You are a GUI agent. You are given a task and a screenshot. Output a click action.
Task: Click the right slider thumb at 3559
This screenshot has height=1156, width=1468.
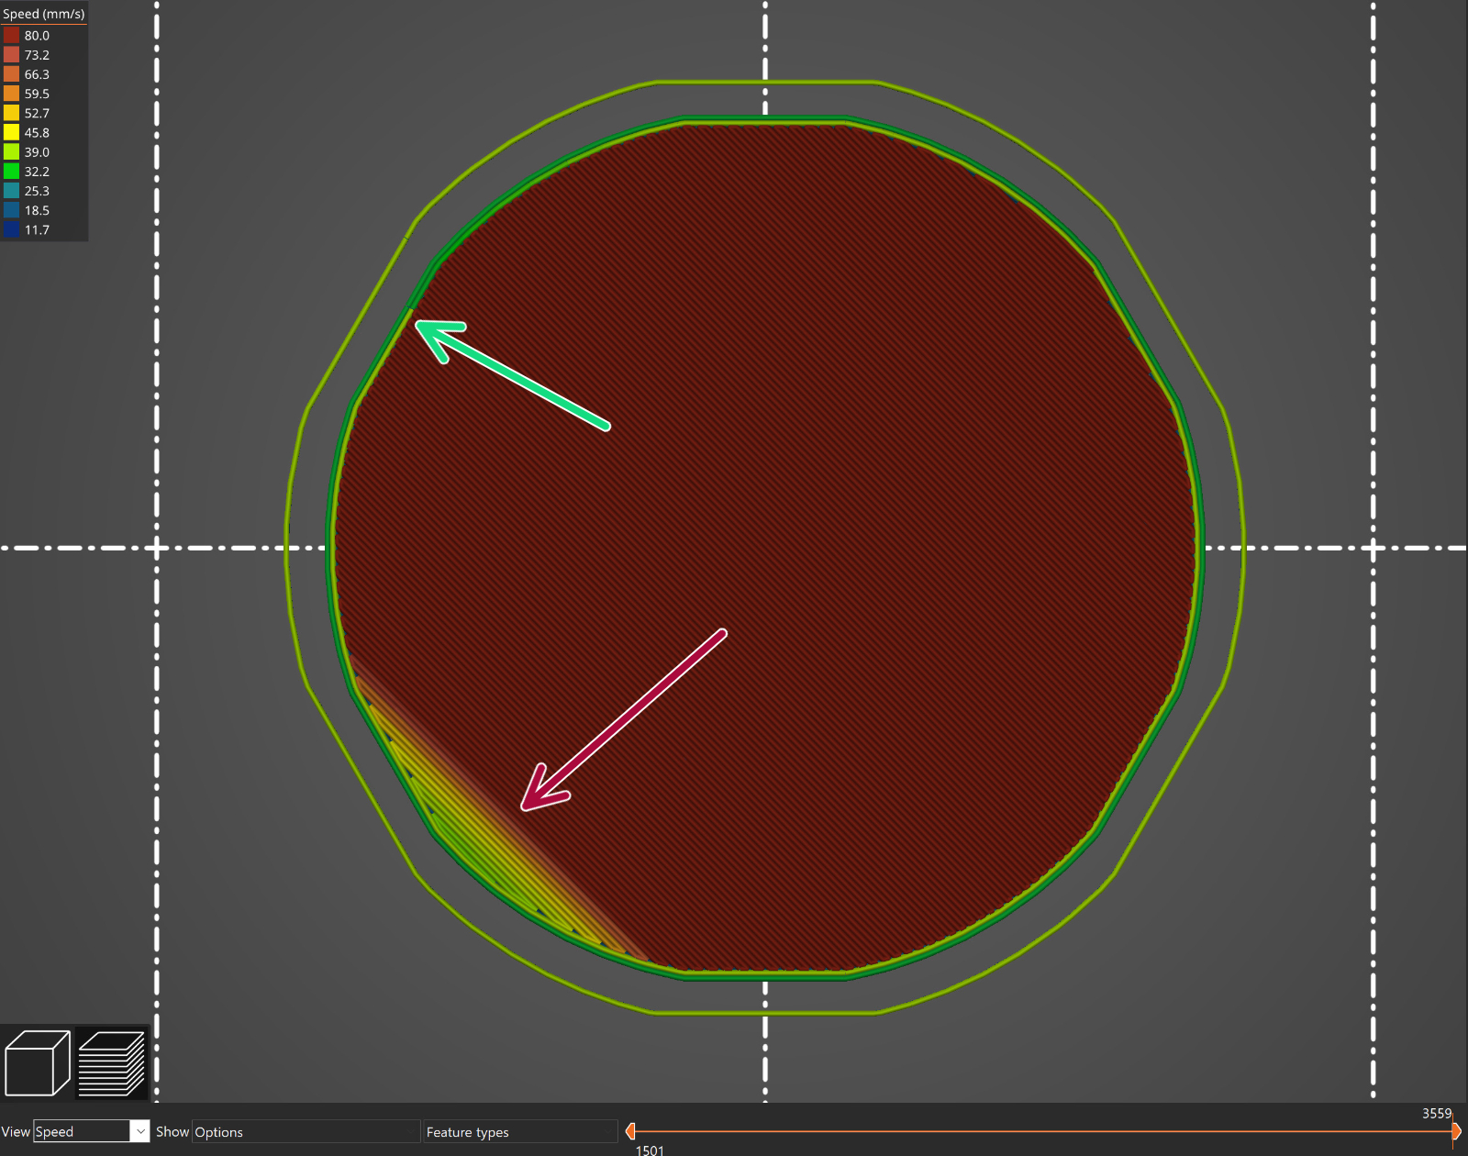pyautogui.click(x=1456, y=1131)
